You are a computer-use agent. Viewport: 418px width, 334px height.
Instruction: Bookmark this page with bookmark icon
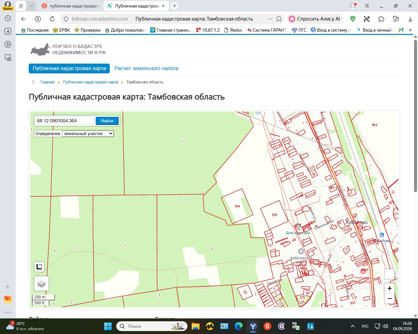pos(279,19)
